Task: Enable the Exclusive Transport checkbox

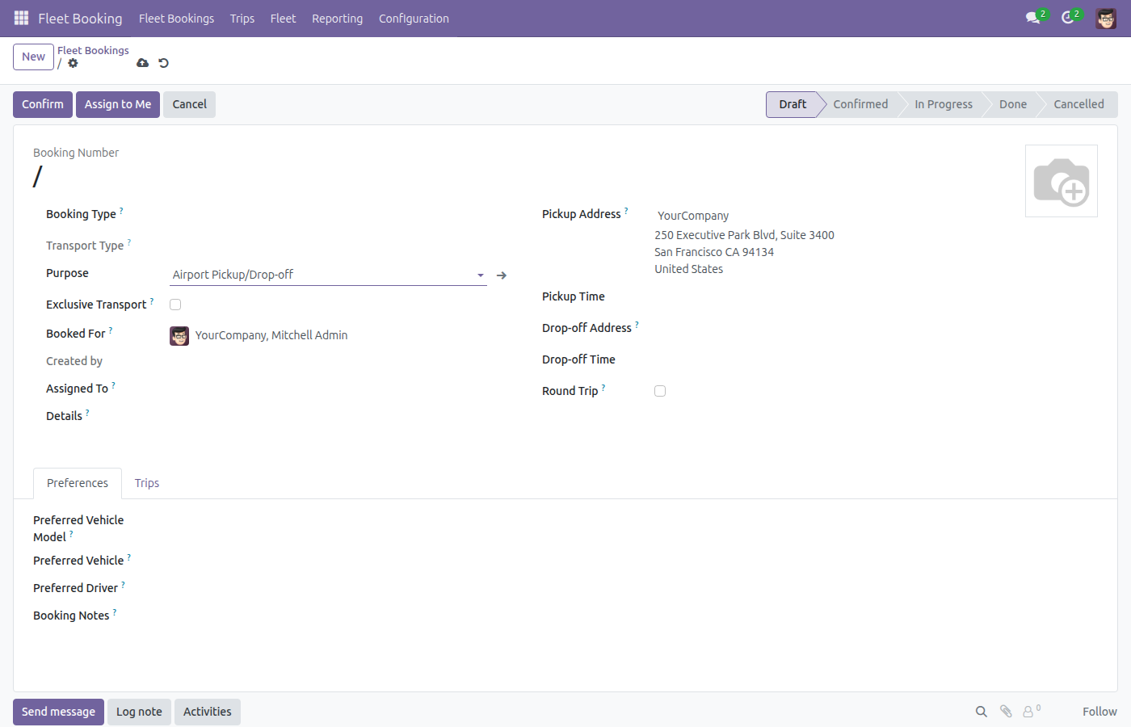Action: click(175, 305)
